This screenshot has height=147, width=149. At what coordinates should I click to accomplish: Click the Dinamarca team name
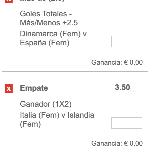coord(39,34)
